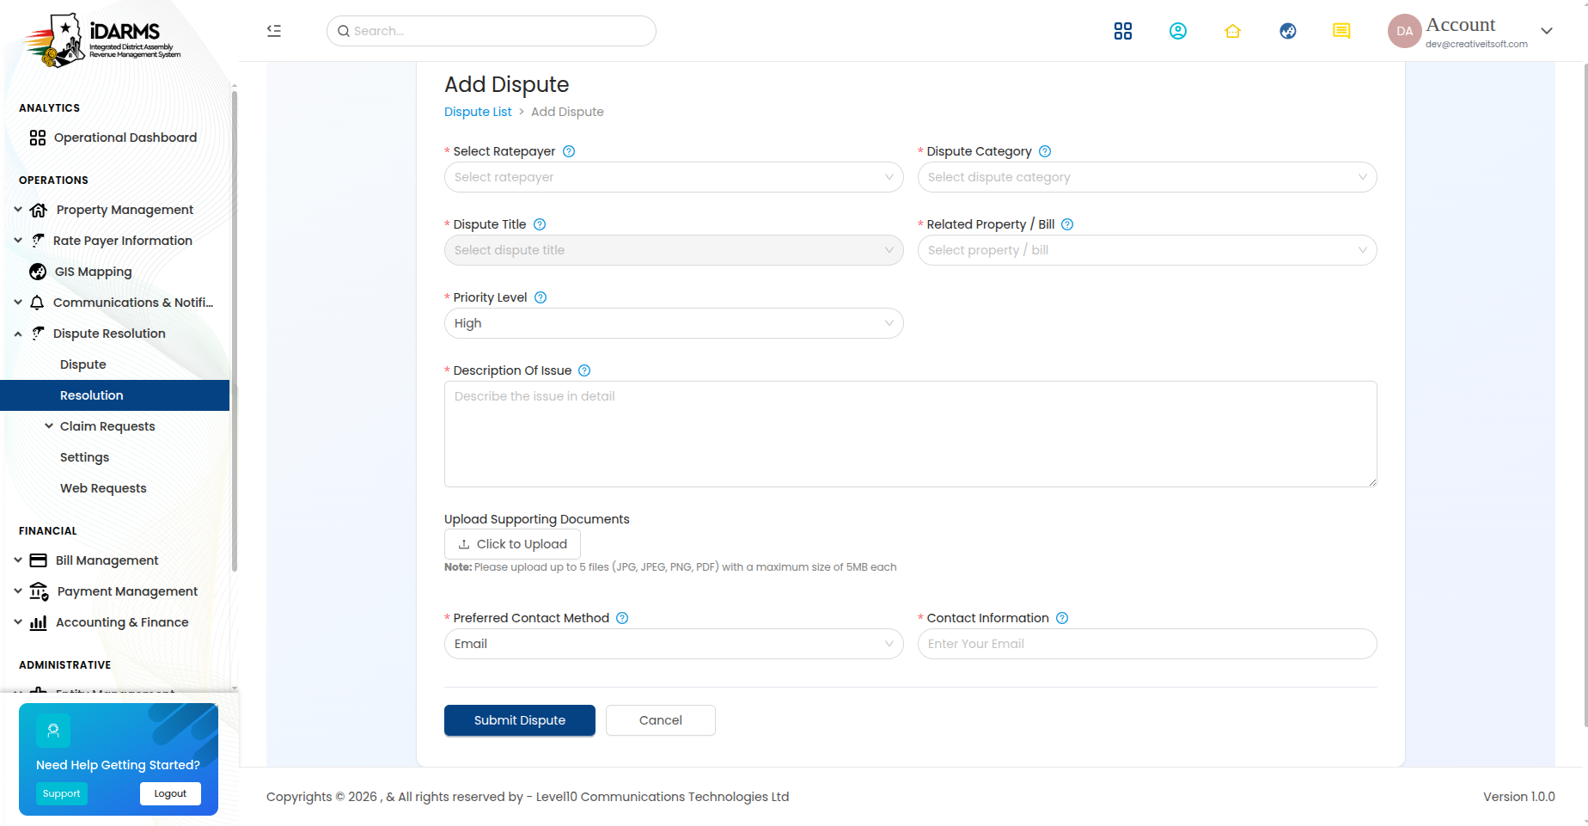1588x826 pixels.
Task: Open the yellow messages chat icon
Action: (x=1341, y=31)
